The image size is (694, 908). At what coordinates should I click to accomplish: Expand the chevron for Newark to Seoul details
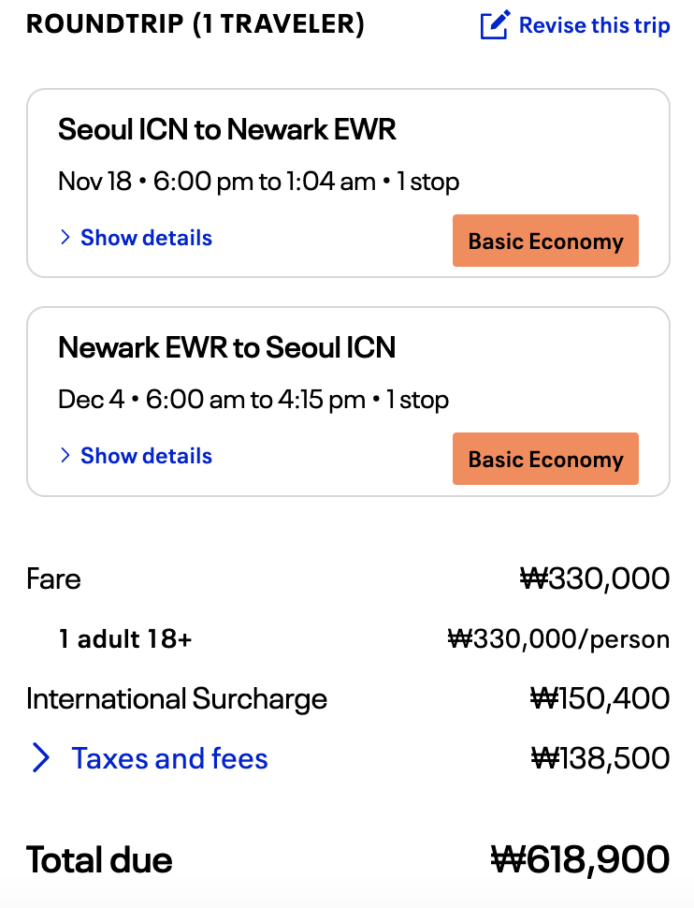click(65, 456)
